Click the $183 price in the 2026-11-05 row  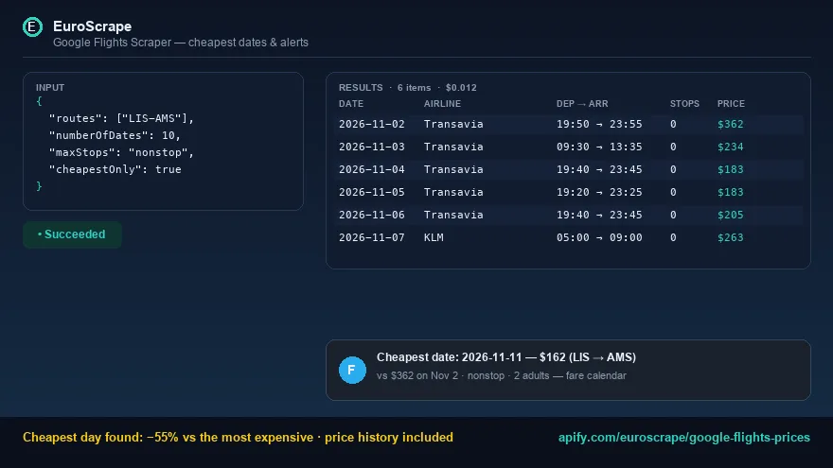click(x=731, y=192)
